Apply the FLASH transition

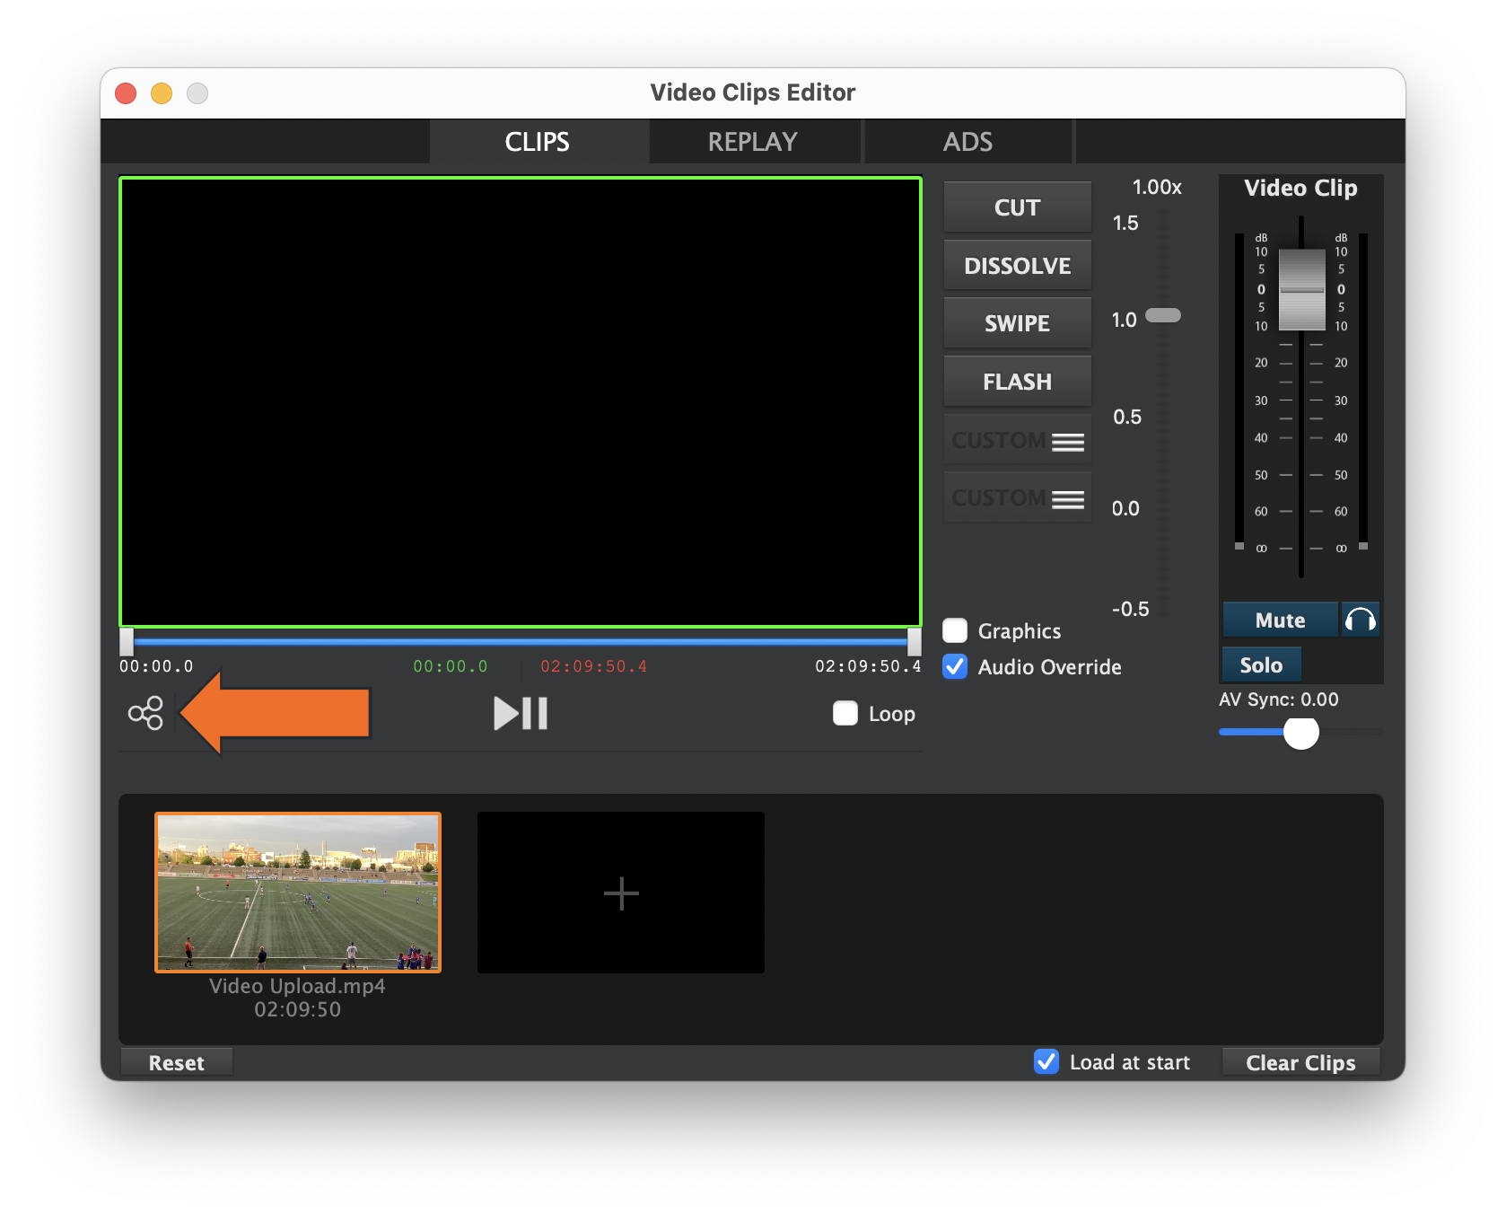[1017, 381]
